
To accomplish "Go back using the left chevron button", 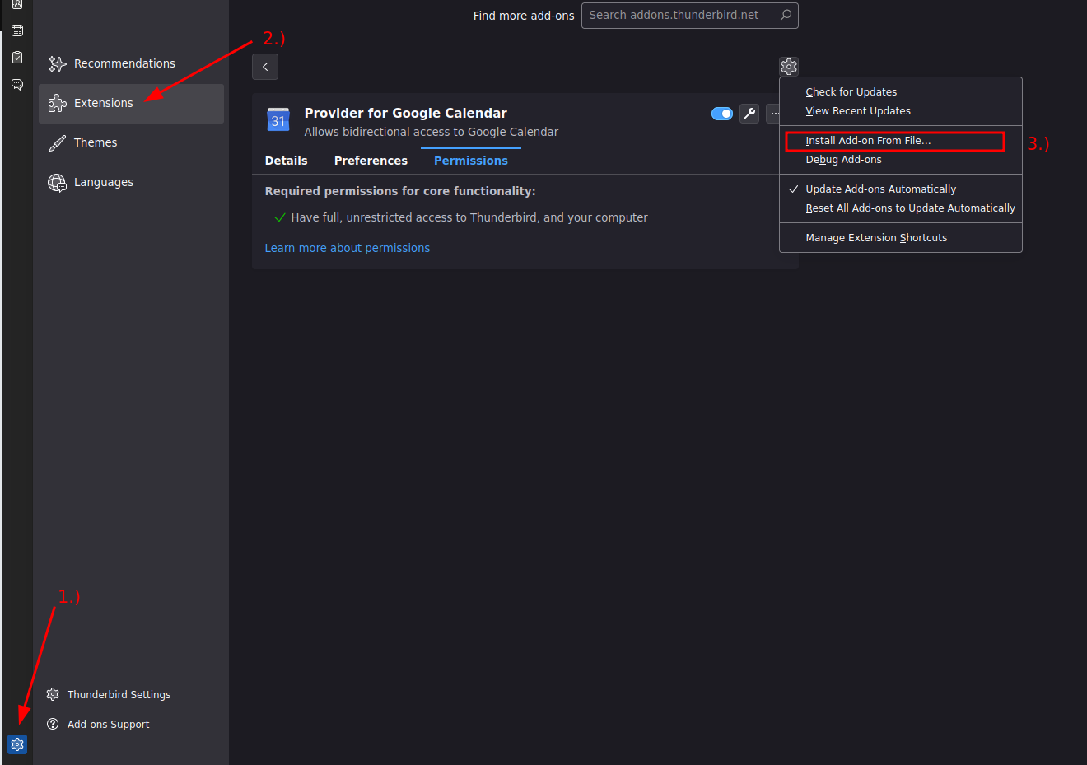I will coord(265,67).
